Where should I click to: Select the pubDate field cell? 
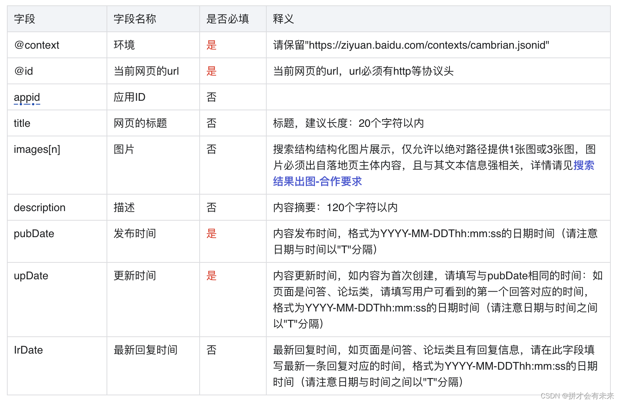click(x=34, y=233)
